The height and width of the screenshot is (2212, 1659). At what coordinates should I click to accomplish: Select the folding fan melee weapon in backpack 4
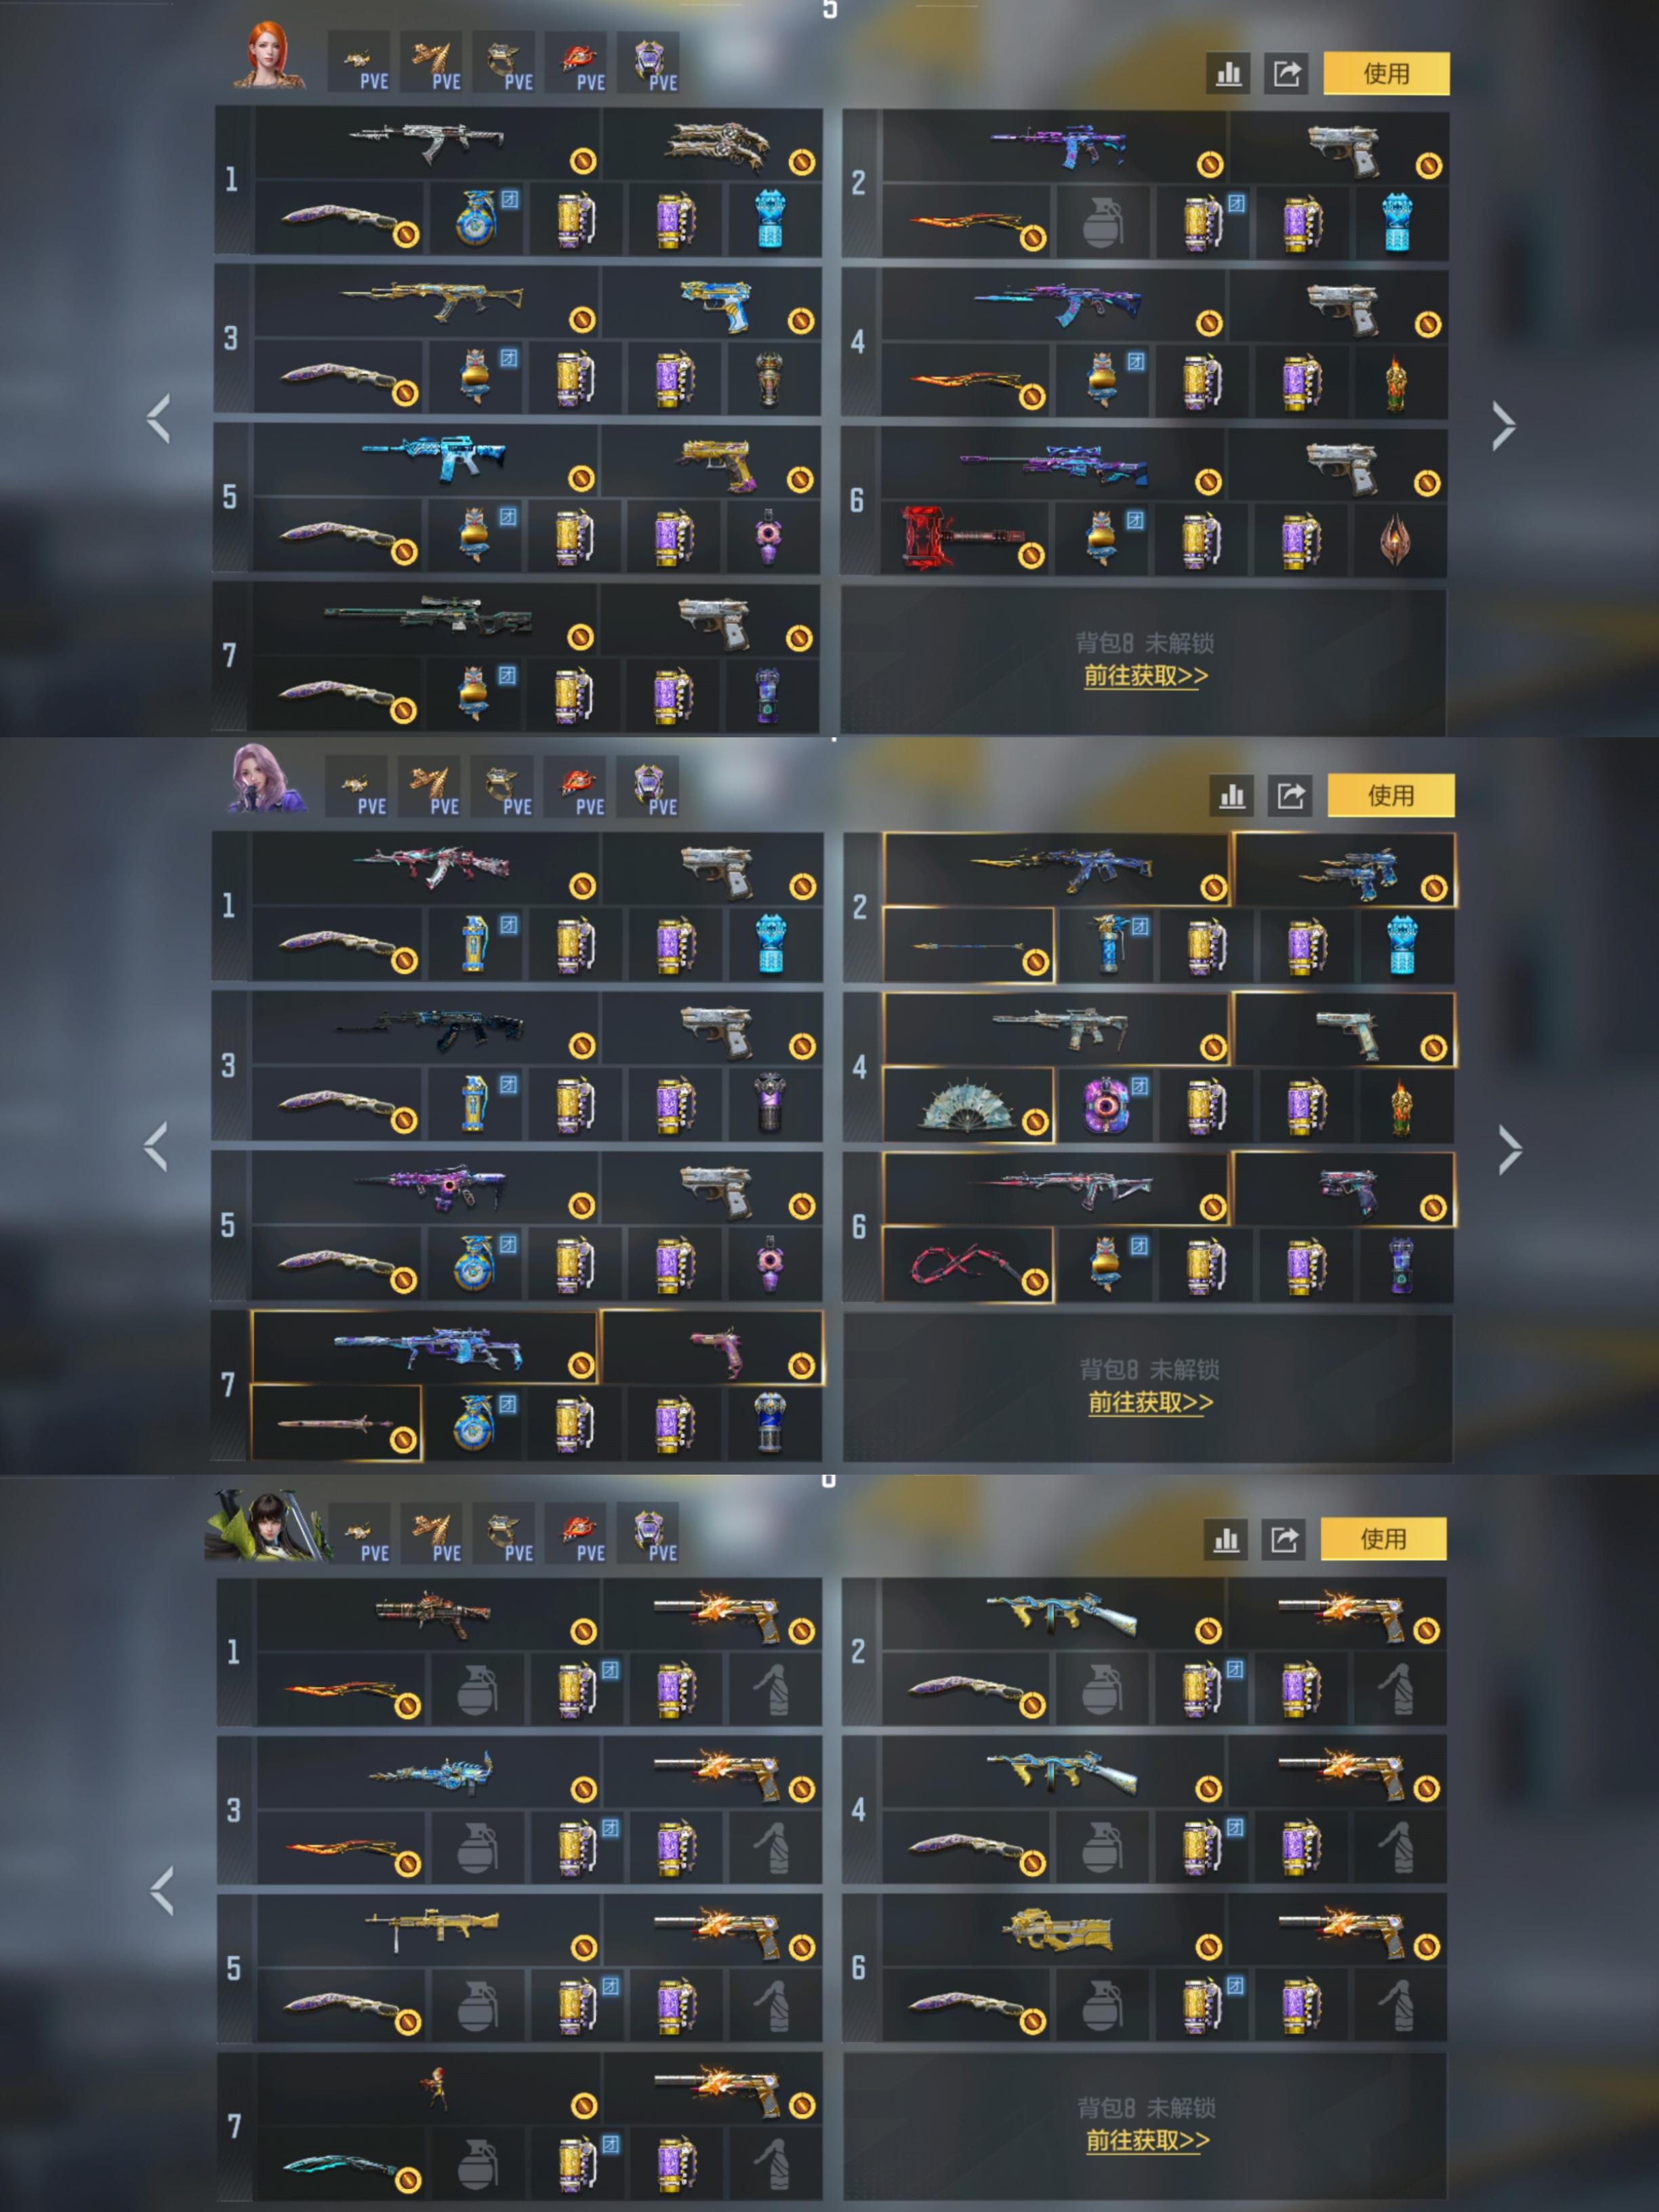[968, 1105]
